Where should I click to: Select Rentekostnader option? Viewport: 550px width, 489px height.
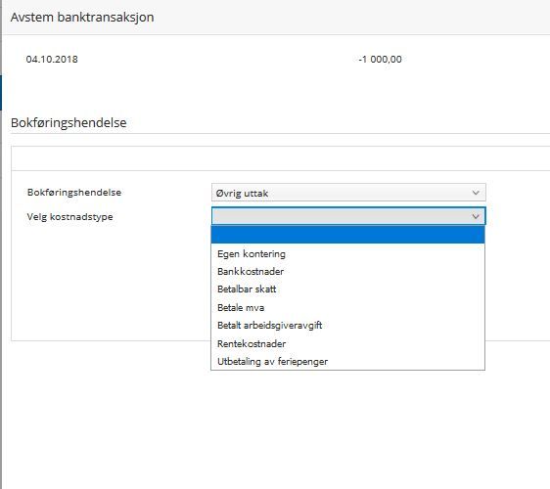(x=347, y=343)
